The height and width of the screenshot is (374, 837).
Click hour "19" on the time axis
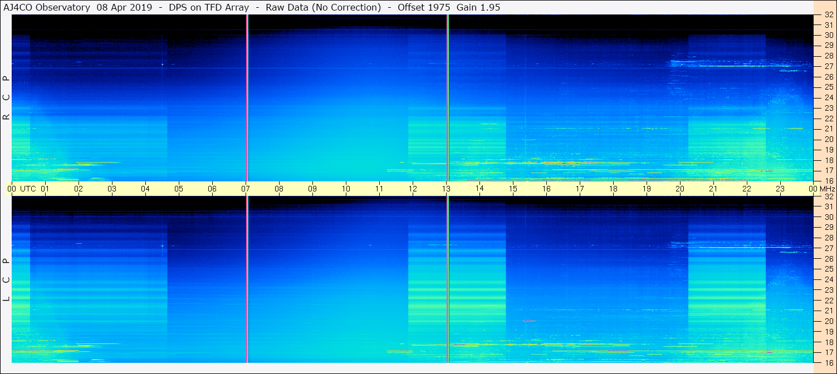coord(647,189)
